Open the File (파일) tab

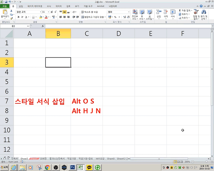point(5,6)
